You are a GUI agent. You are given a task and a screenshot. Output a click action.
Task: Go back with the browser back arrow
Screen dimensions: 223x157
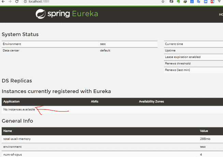point(3,2)
